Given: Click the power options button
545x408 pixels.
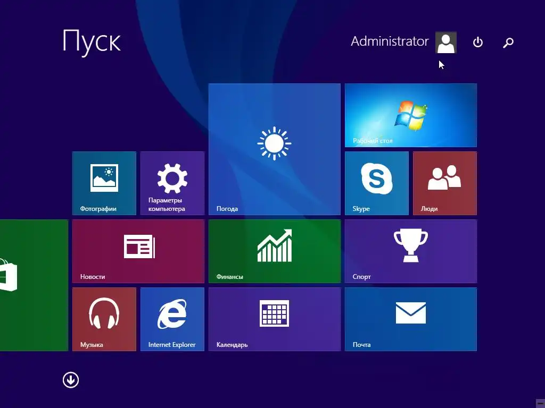Looking at the screenshot, I should pos(478,42).
